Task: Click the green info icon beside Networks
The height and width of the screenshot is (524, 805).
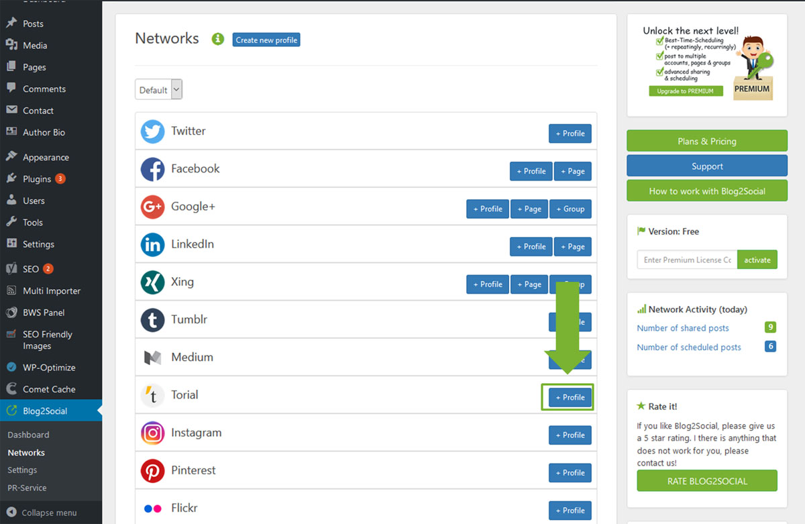Action: click(217, 39)
